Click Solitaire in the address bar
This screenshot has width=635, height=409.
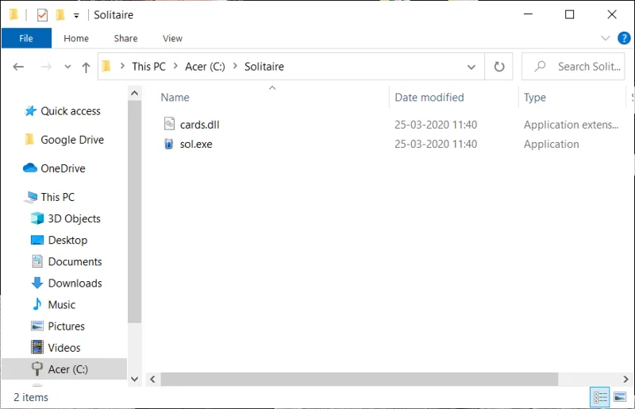click(x=264, y=67)
